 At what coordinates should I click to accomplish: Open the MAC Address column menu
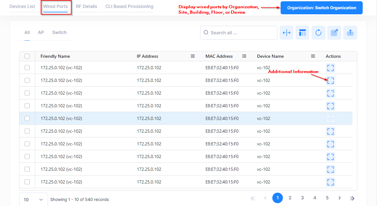244,56
